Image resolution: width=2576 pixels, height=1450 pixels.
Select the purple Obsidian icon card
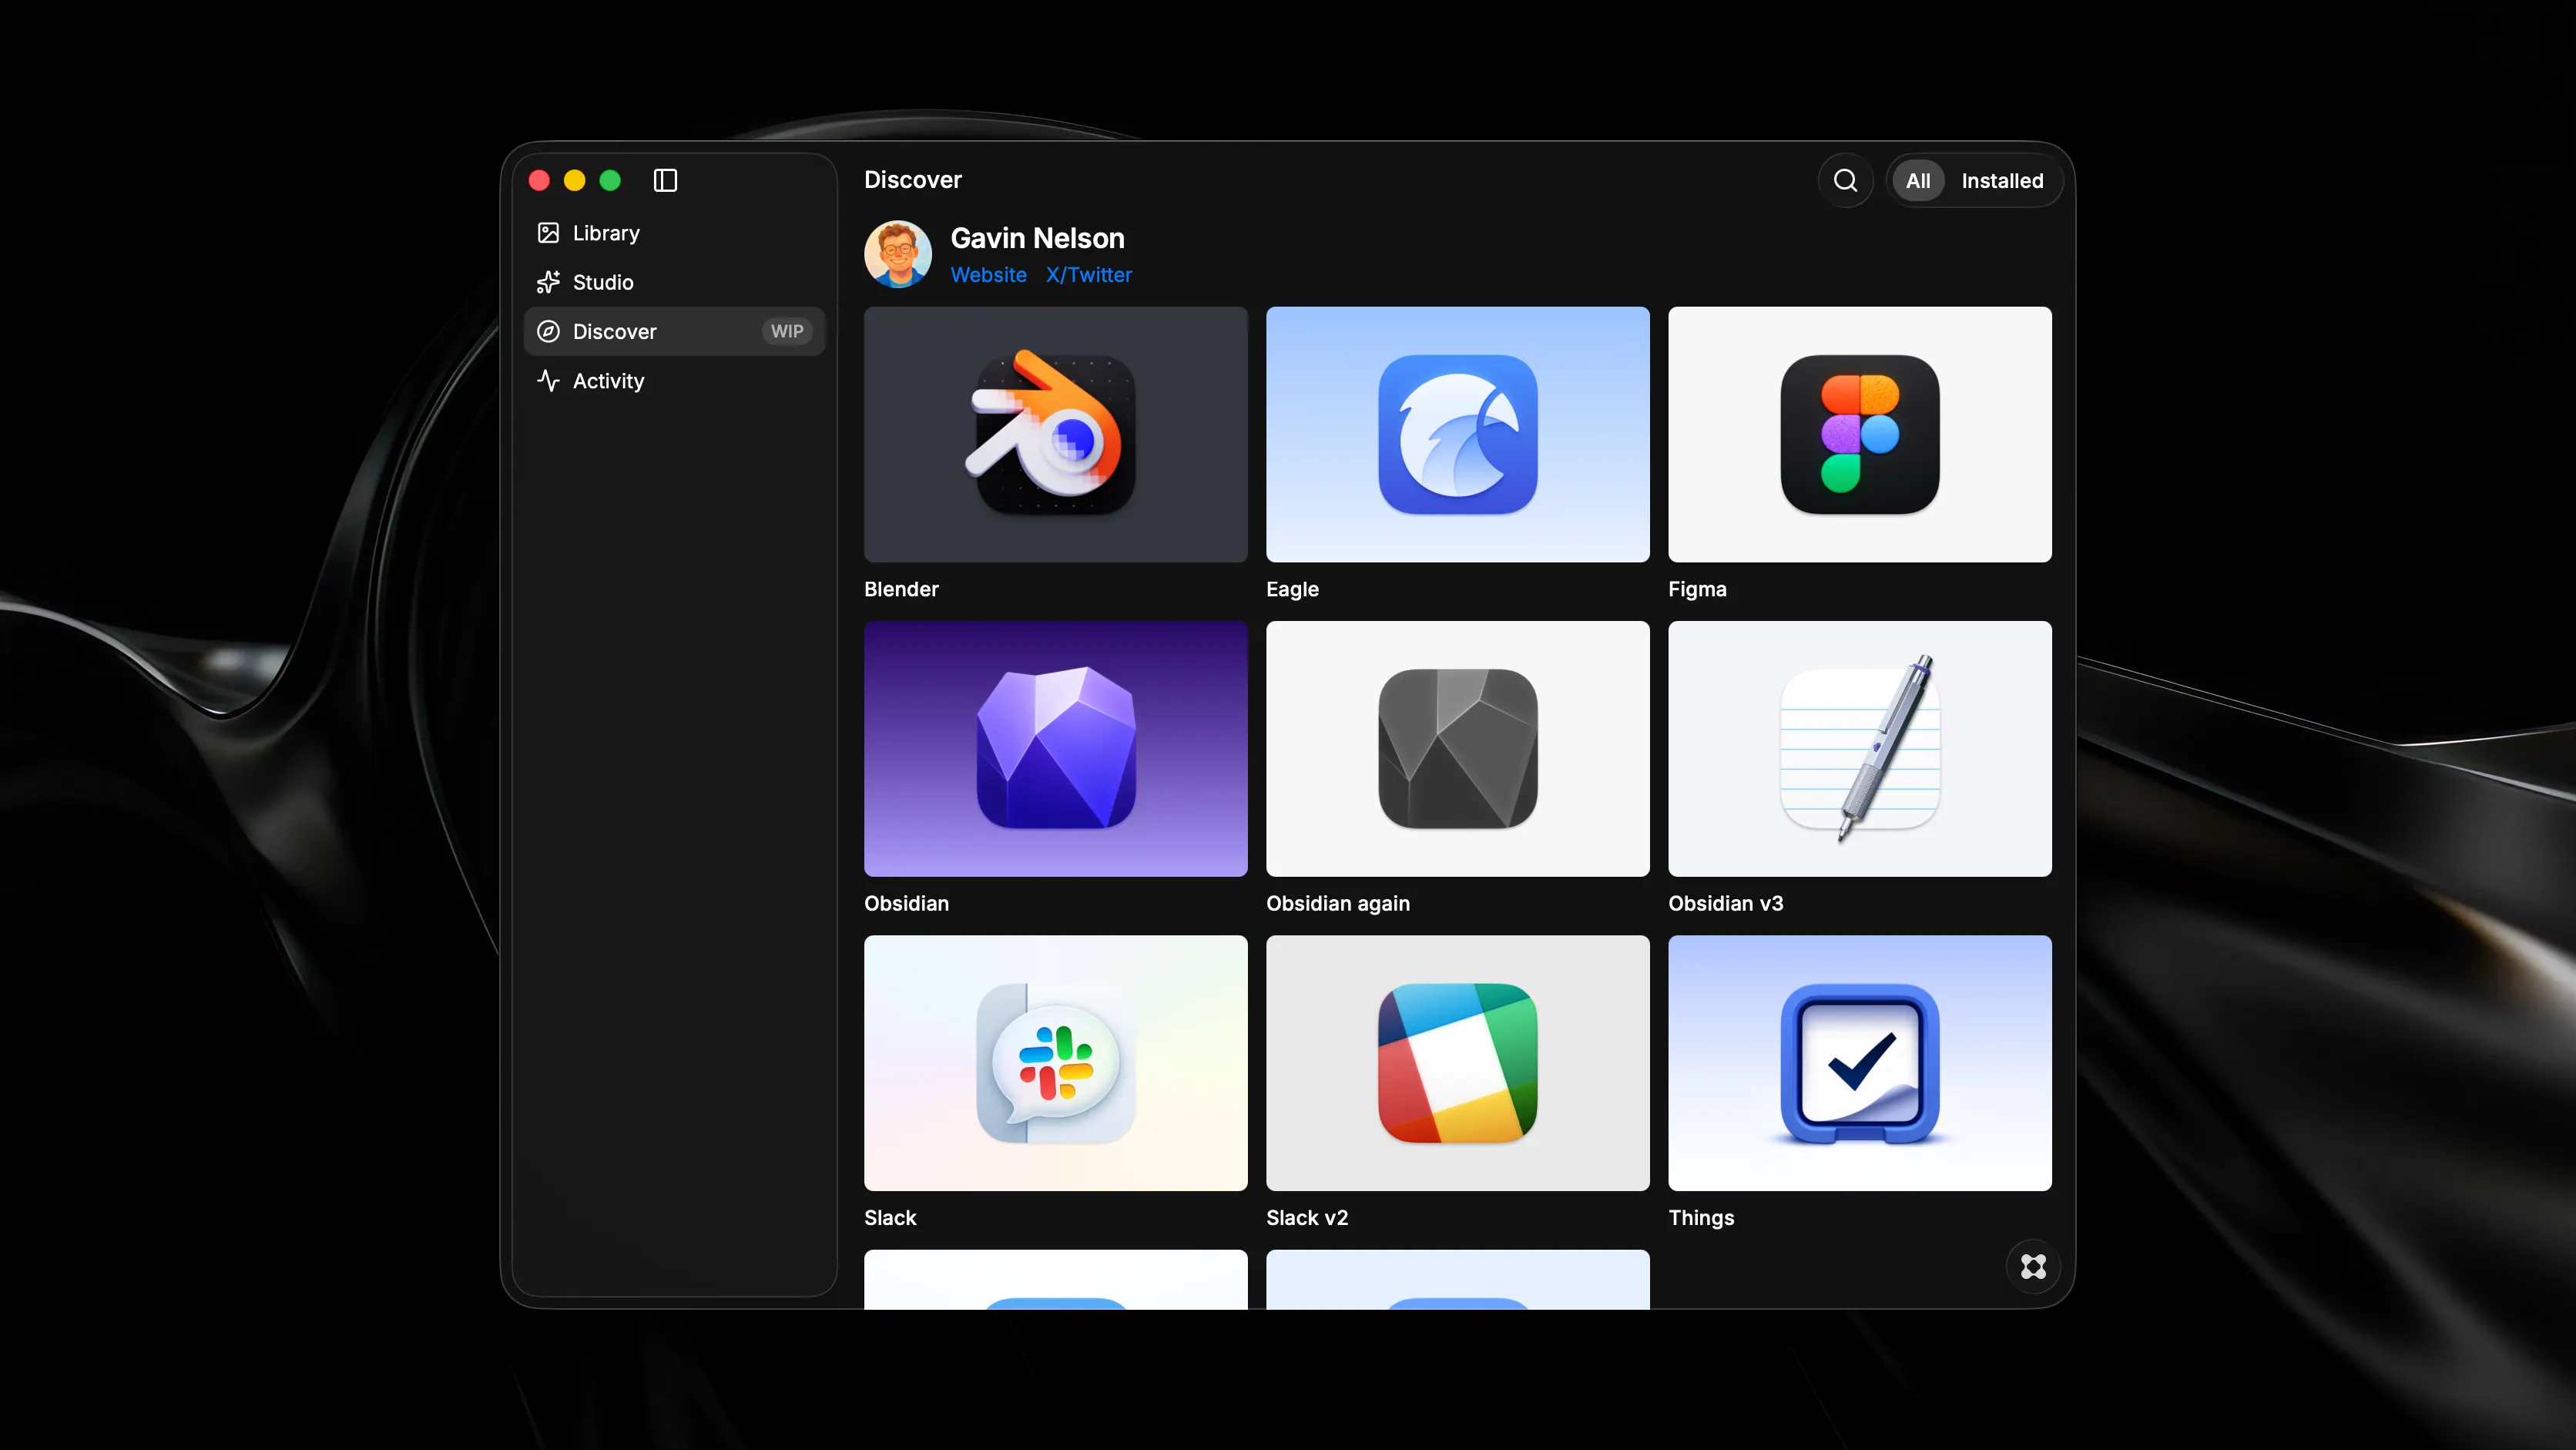[1055, 748]
